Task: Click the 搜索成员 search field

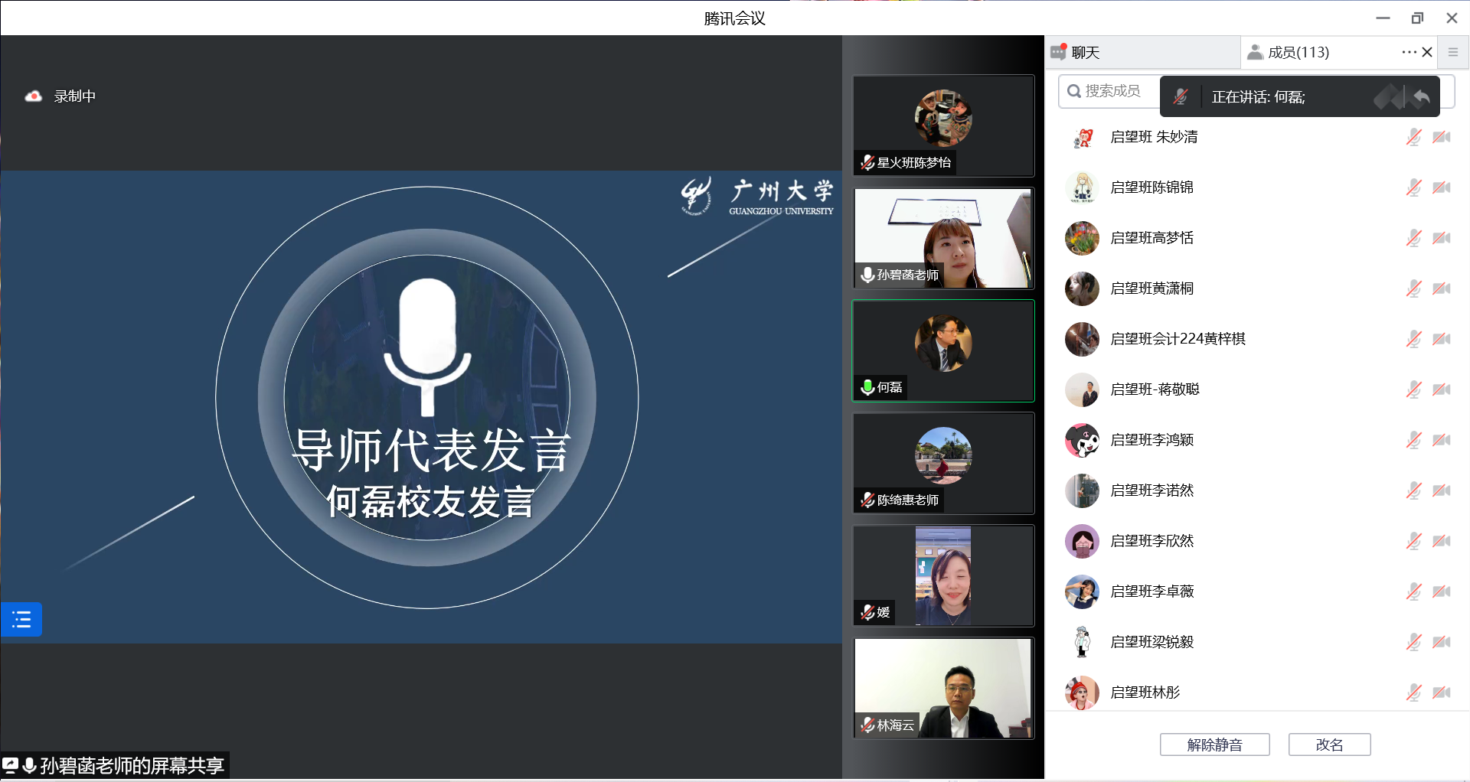Action: pos(1112,91)
